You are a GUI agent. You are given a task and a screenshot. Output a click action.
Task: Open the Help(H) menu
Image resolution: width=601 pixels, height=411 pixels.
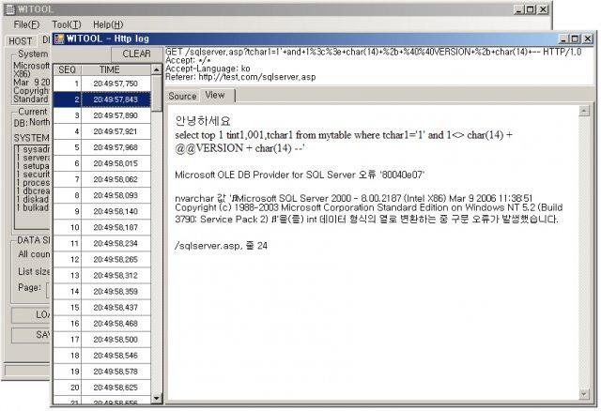click(x=108, y=23)
